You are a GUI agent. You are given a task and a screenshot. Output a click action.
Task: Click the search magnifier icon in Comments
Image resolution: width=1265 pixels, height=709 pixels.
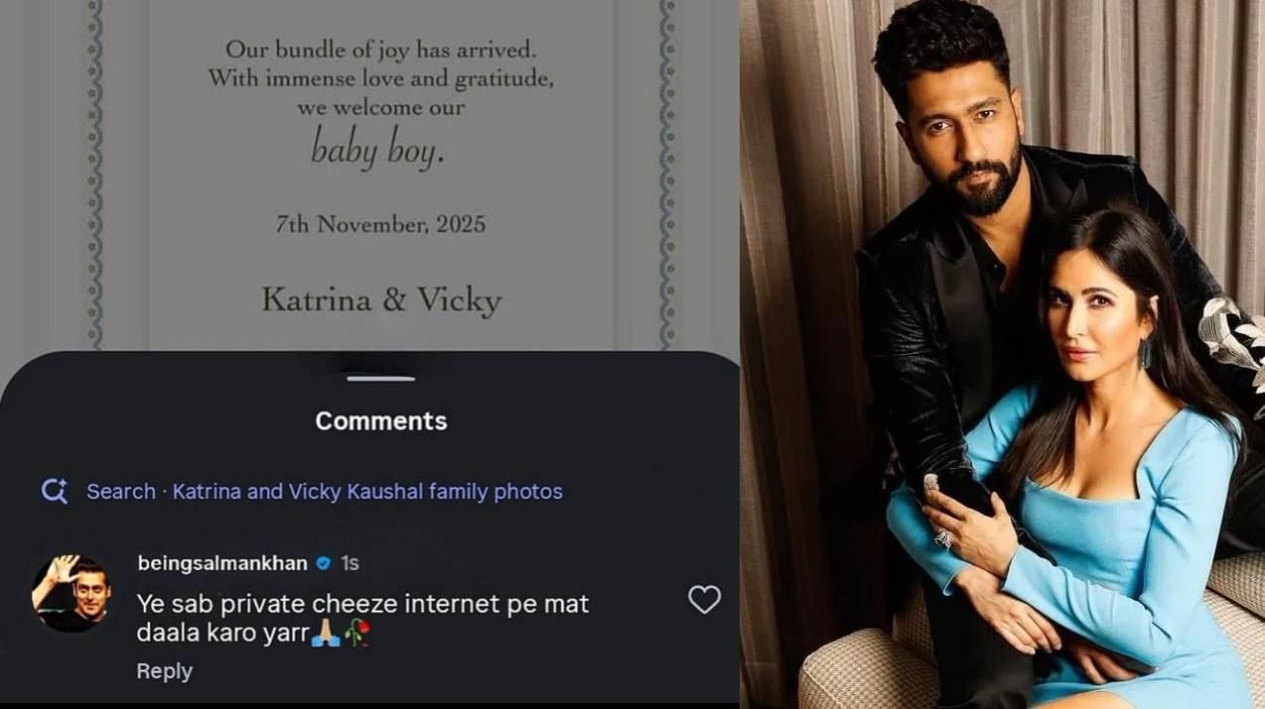57,491
